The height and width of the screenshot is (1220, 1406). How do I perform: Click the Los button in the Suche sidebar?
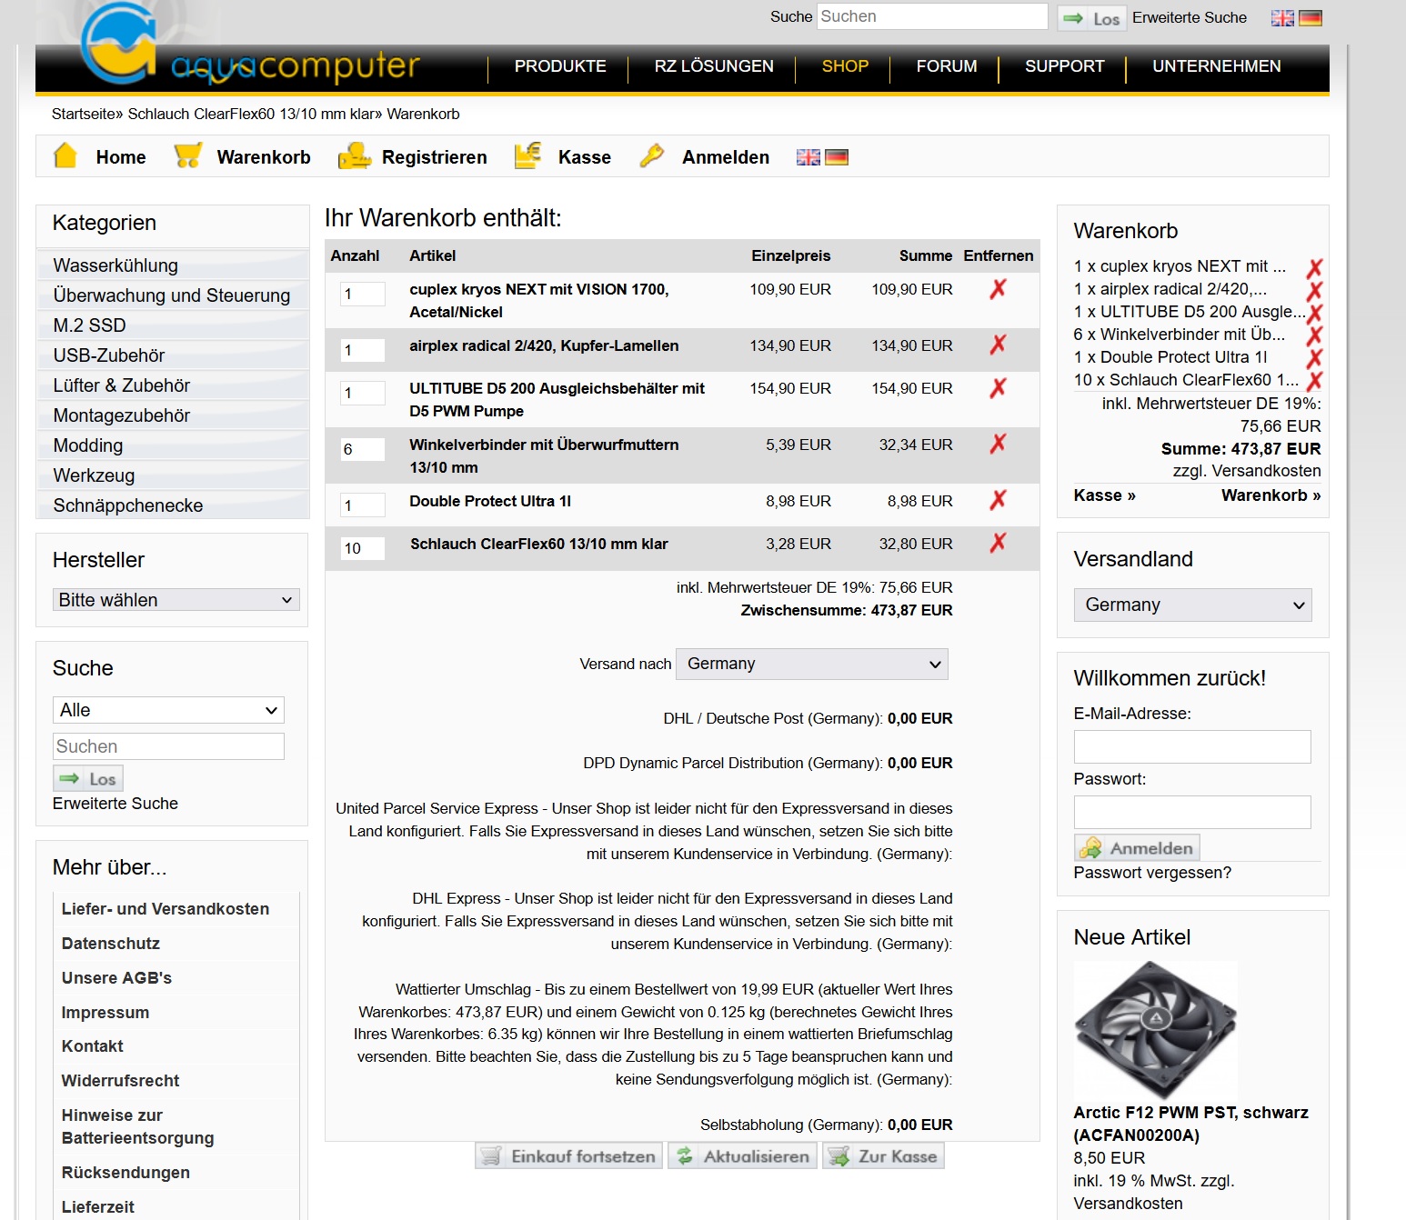[88, 778]
